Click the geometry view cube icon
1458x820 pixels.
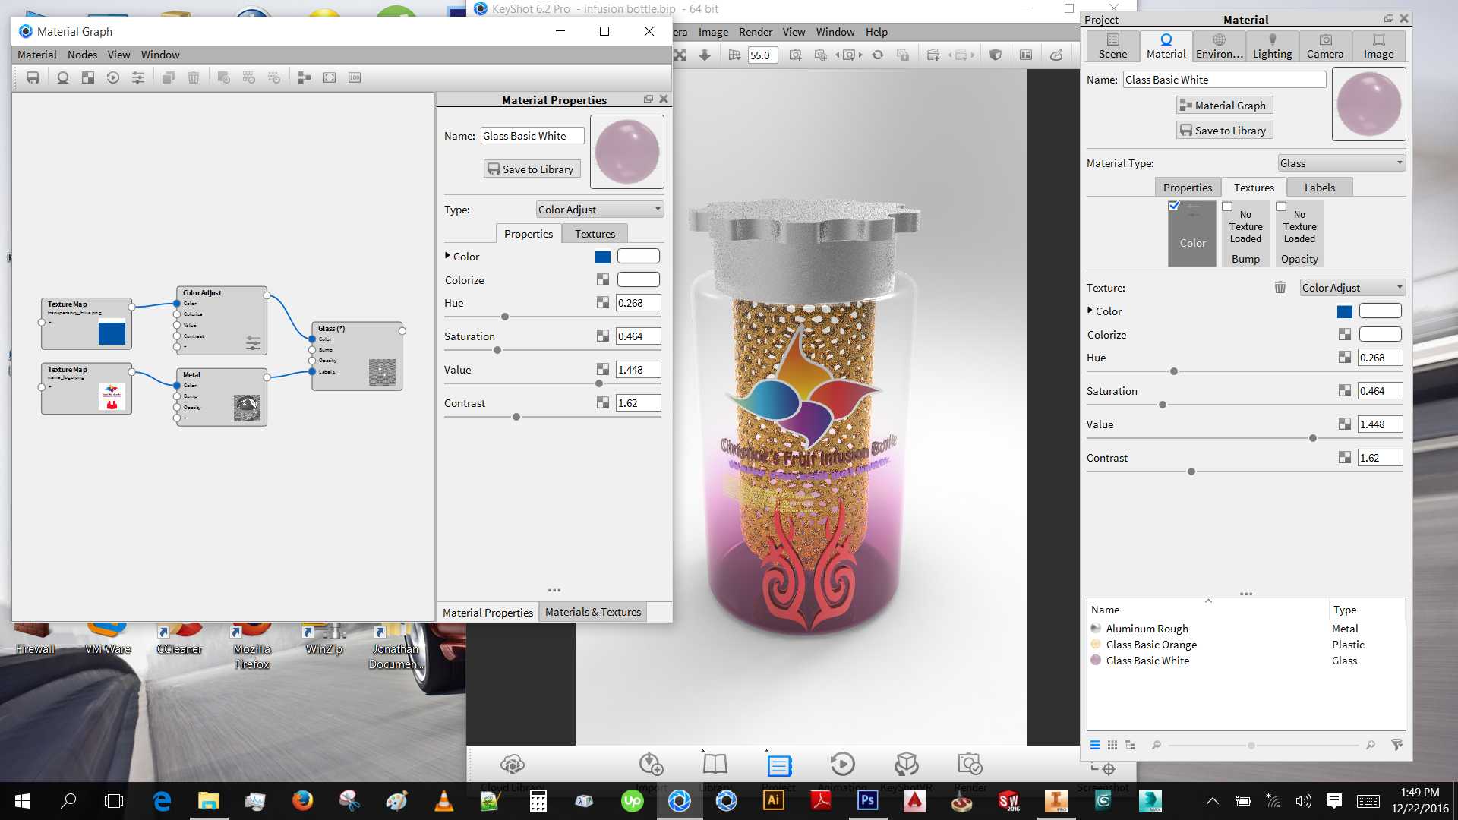pyautogui.click(x=996, y=55)
